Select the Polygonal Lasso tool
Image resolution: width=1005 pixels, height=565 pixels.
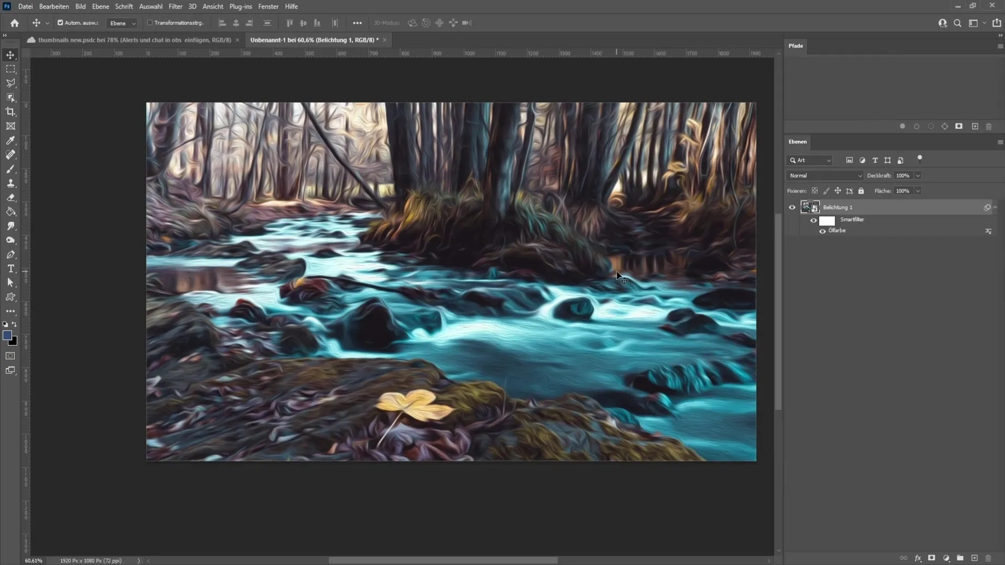tap(10, 83)
